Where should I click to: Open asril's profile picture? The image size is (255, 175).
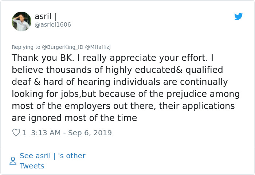pos(21,21)
